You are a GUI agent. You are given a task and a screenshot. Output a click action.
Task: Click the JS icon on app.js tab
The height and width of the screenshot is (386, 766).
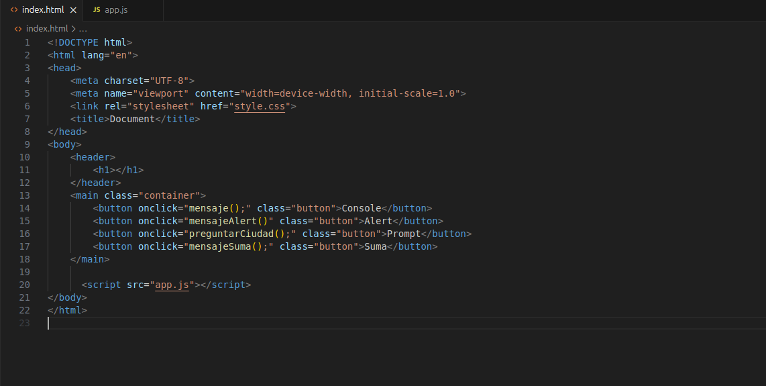[x=97, y=10]
